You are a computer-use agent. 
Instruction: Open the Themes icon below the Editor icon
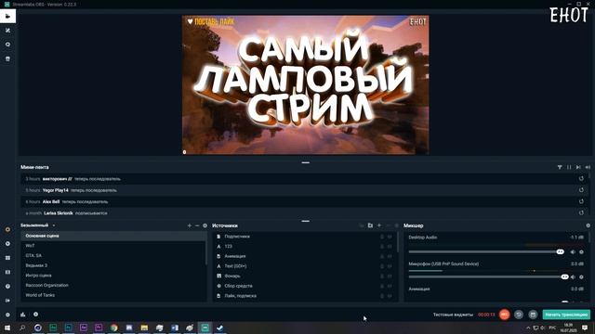(x=7, y=31)
